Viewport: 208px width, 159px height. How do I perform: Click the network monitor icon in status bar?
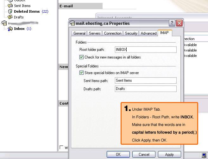tap(204, 156)
